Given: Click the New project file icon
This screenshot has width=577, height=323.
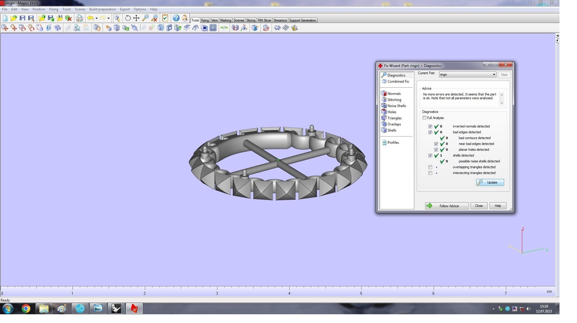Looking at the screenshot, I should click(5, 18).
